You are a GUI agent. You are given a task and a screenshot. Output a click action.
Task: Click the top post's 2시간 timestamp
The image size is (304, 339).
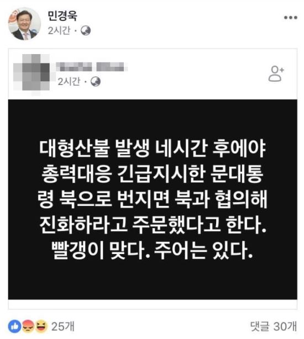(59, 30)
